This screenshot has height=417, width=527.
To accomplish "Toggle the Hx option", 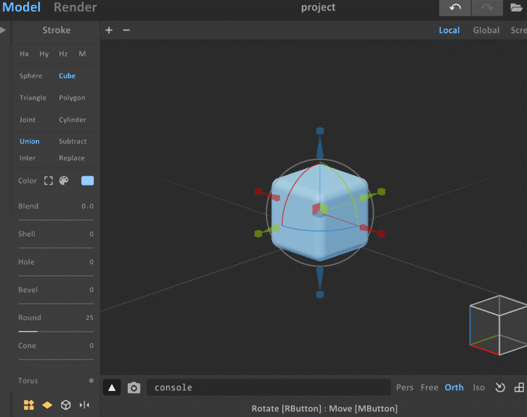I will pos(24,54).
